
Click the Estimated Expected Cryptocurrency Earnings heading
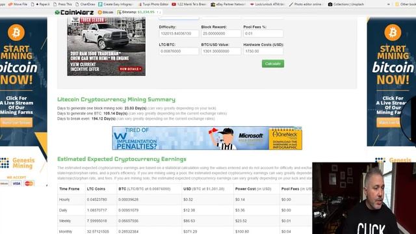click(x=122, y=159)
